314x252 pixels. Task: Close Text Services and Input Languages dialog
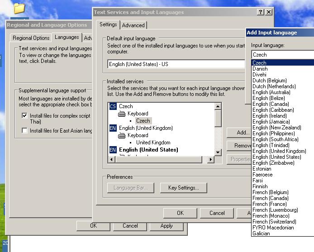(x=269, y=12)
